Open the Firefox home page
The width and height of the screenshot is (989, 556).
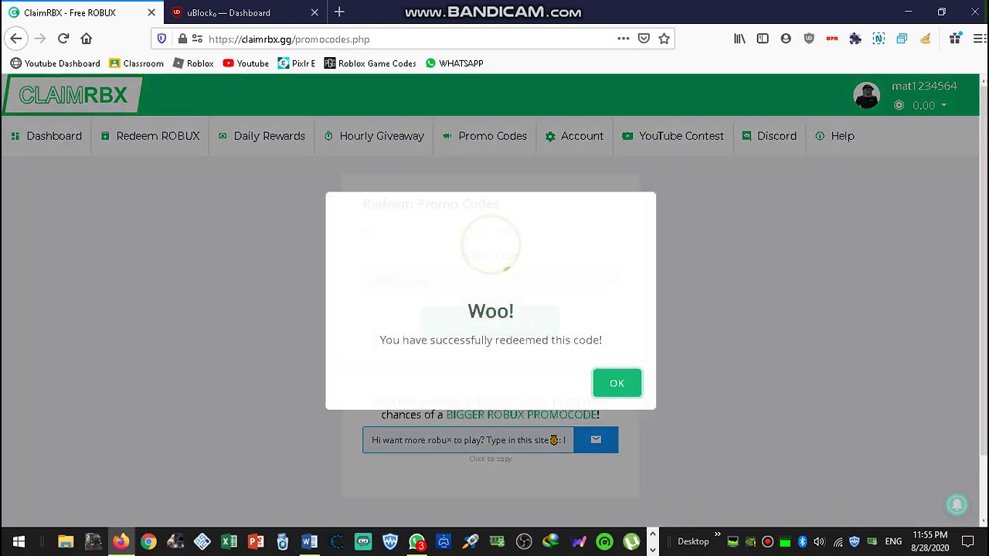tap(87, 39)
